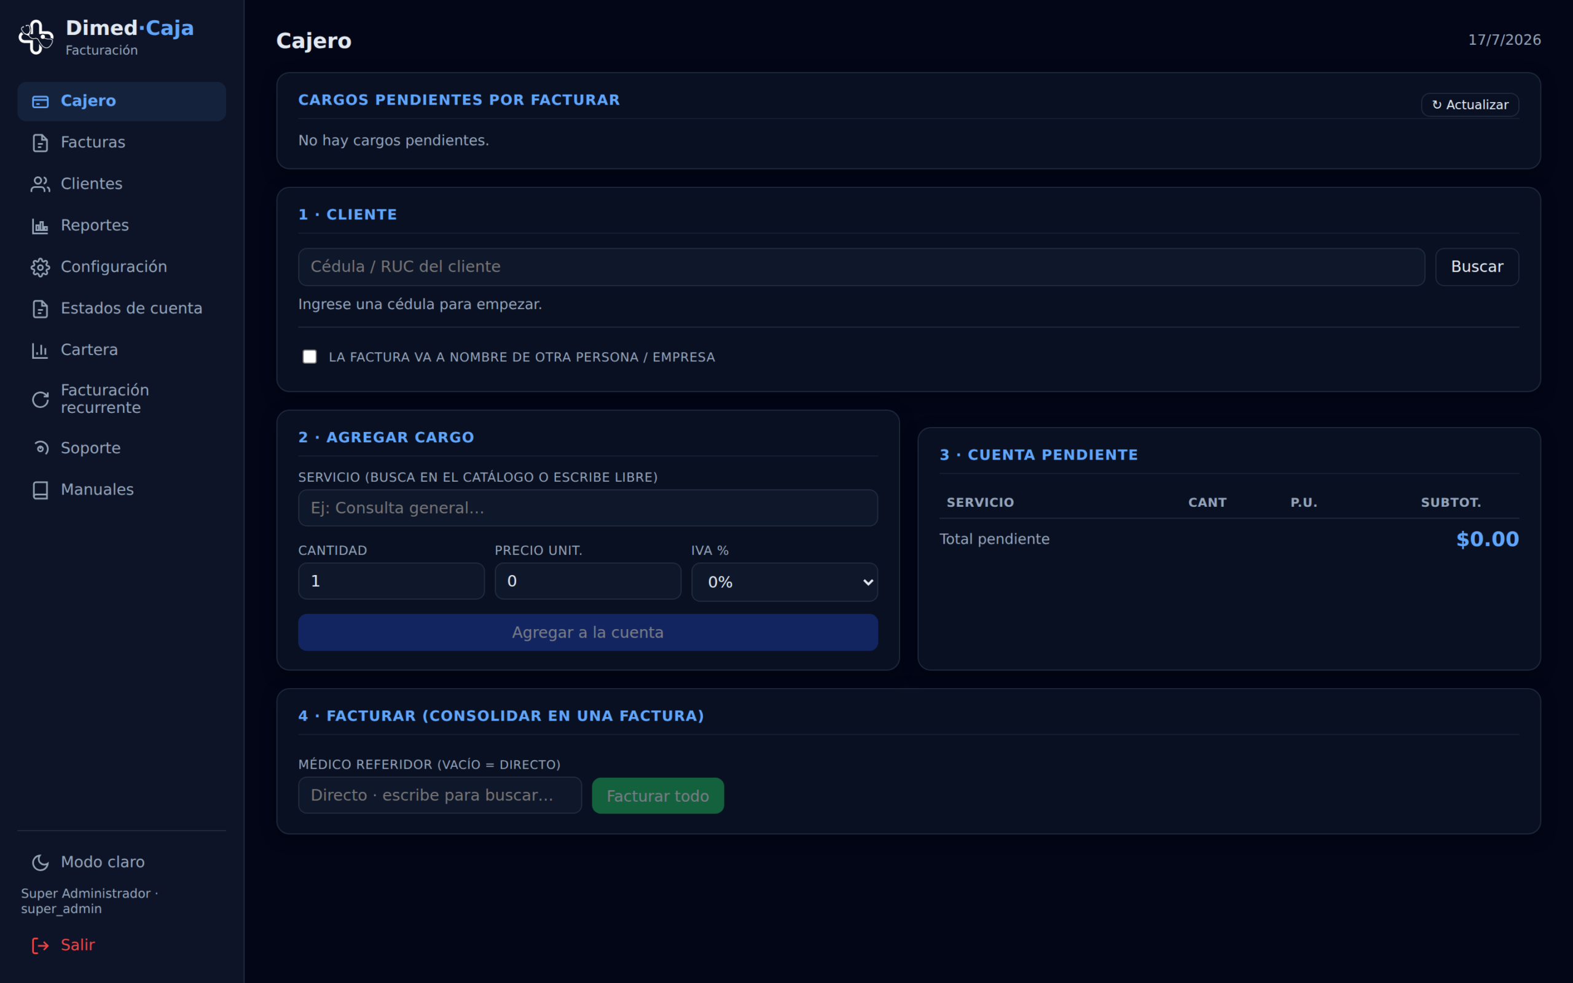Click the Médico referidor search field
The height and width of the screenshot is (983, 1573).
coord(440,796)
